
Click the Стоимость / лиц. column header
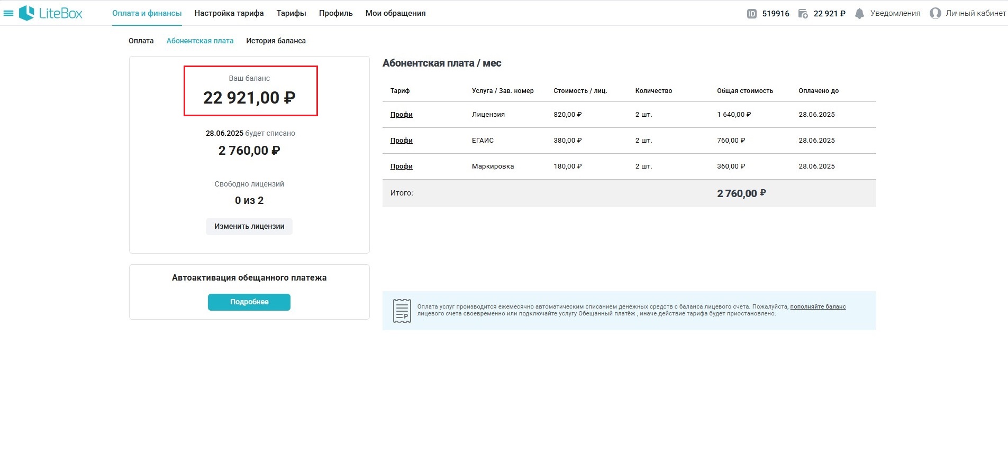pyautogui.click(x=580, y=91)
